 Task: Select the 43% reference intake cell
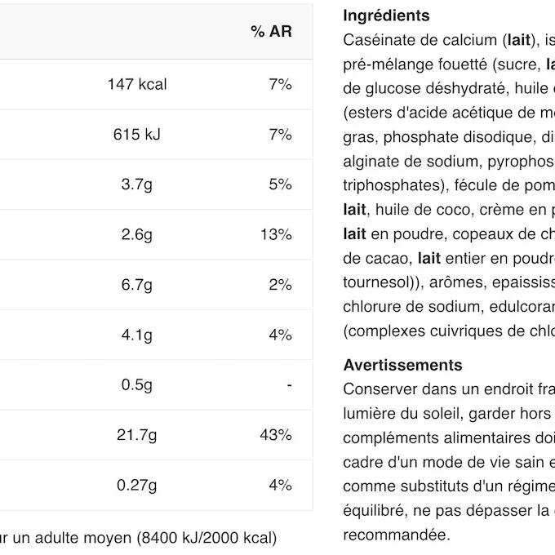click(x=276, y=435)
